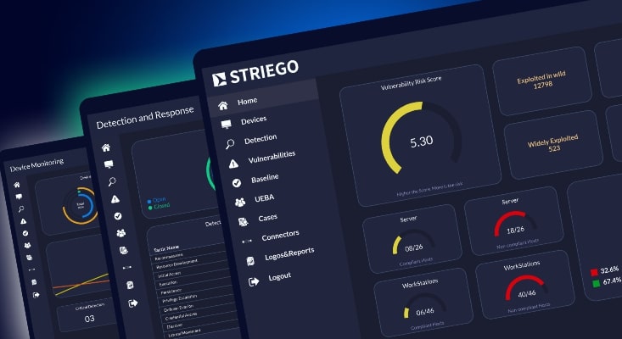Open UEBA in the Striego sidebar
Image resolution: width=622 pixels, height=339 pixels.
click(x=264, y=197)
